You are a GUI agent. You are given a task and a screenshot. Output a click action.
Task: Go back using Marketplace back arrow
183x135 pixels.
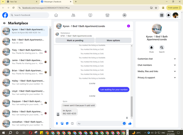click(x=4, y=23)
